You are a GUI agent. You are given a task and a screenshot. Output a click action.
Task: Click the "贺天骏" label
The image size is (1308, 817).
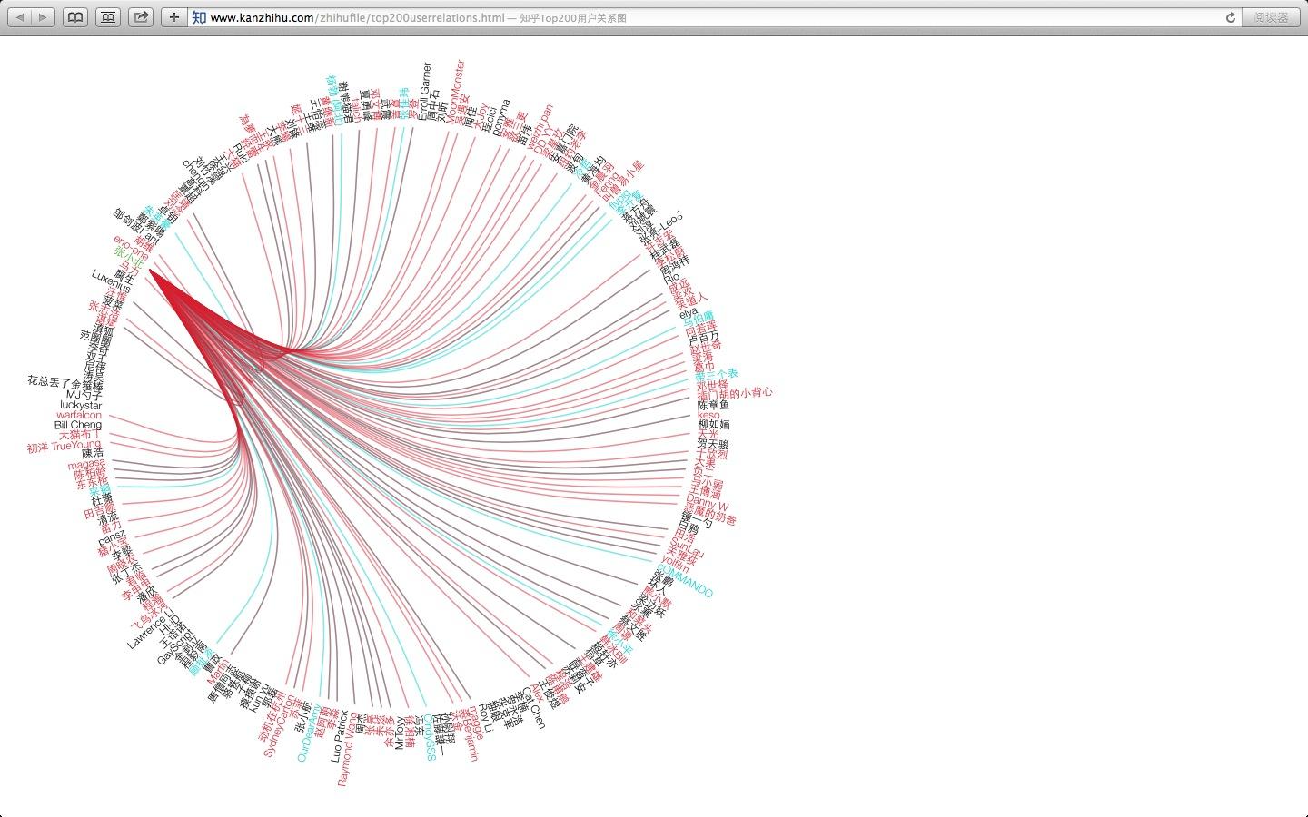(x=712, y=445)
